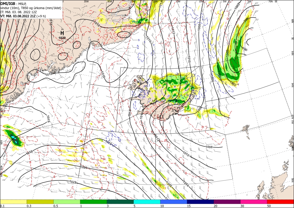Click the H high-pressure symbol over Greenland
The height and width of the screenshot is (208, 294).
62,33
